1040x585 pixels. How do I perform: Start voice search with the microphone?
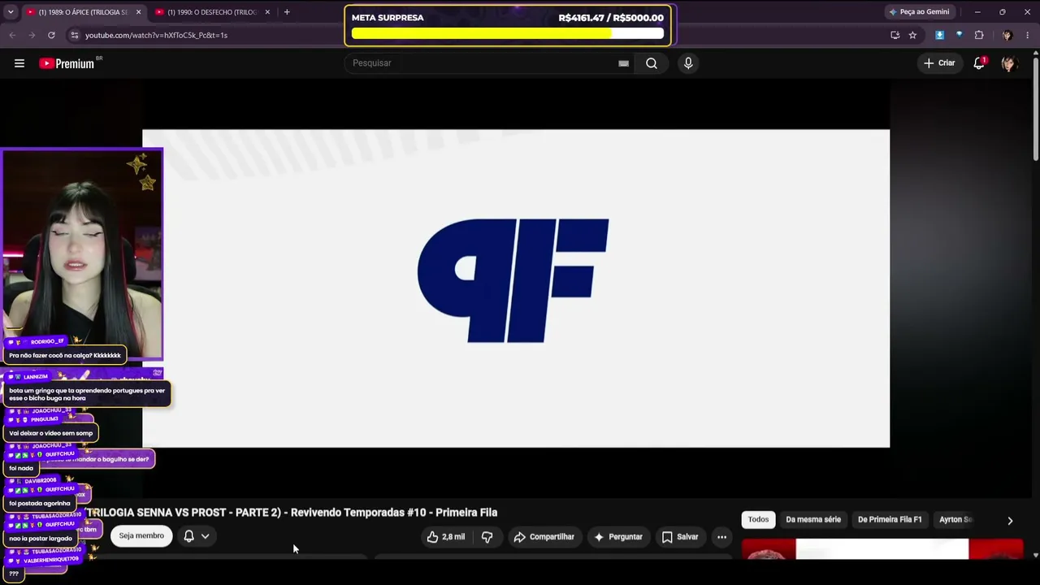688,63
